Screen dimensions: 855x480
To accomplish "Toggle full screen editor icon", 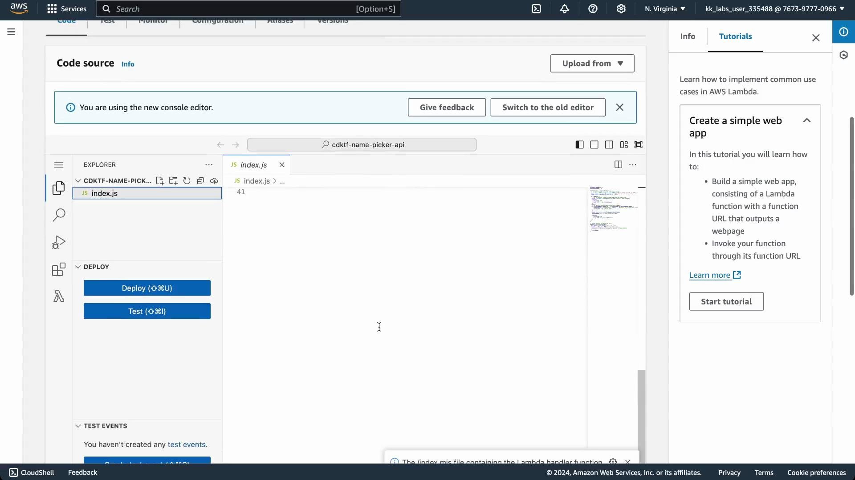I will (x=639, y=145).
